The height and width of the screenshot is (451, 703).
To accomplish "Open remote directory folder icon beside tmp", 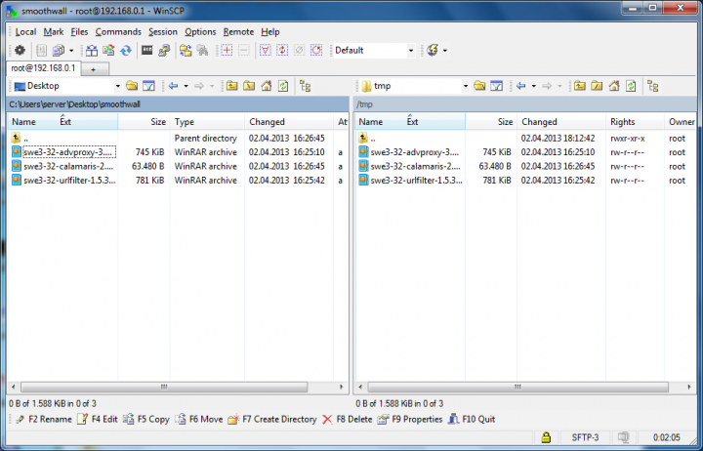I will click(x=479, y=86).
